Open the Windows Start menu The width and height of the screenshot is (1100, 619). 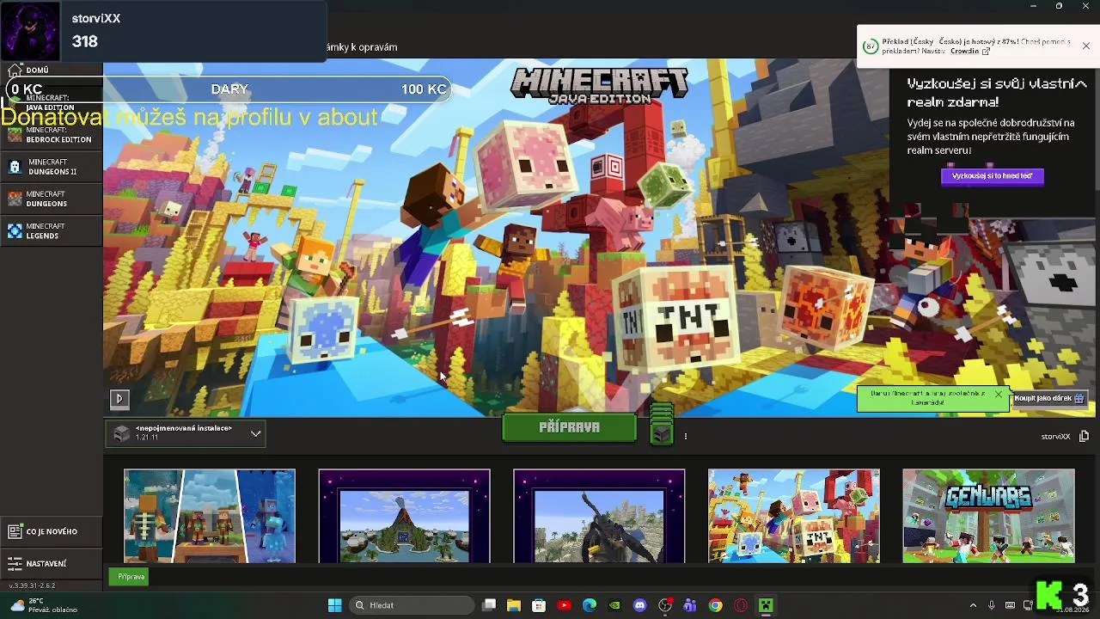(x=334, y=605)
